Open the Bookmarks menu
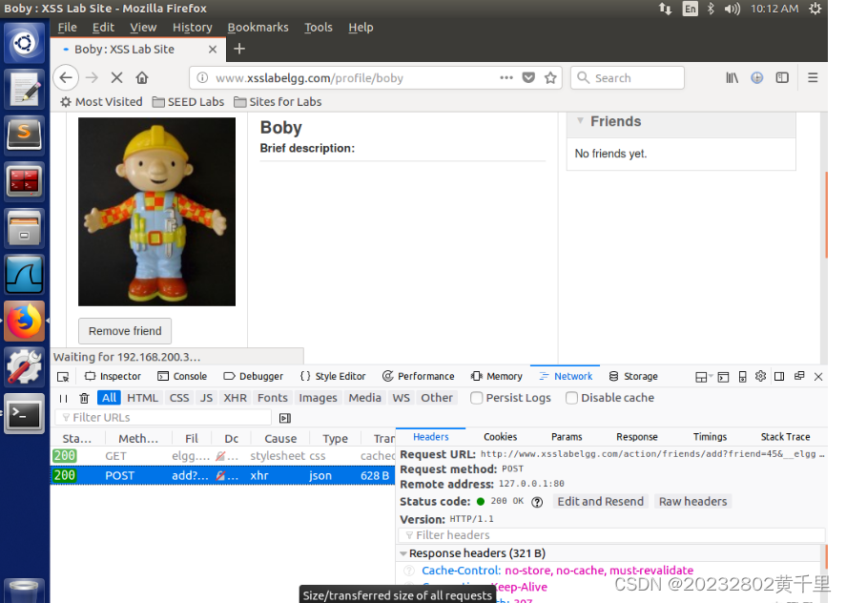 pos(258,27)
